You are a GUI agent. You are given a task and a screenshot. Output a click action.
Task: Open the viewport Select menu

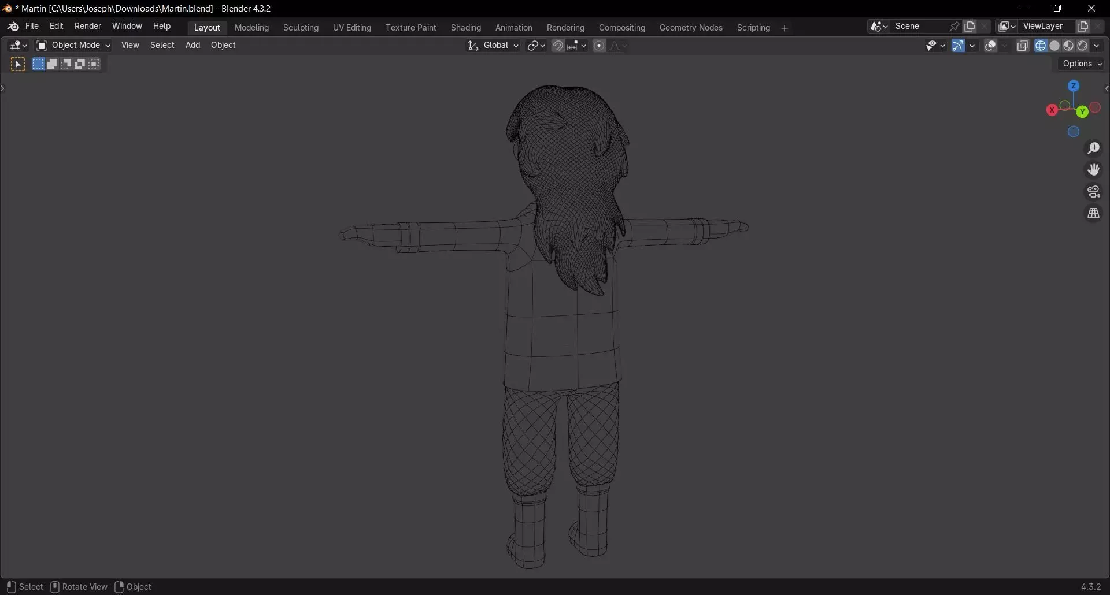162,46
